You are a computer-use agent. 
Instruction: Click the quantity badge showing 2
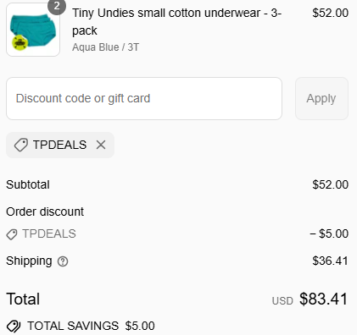57,6
